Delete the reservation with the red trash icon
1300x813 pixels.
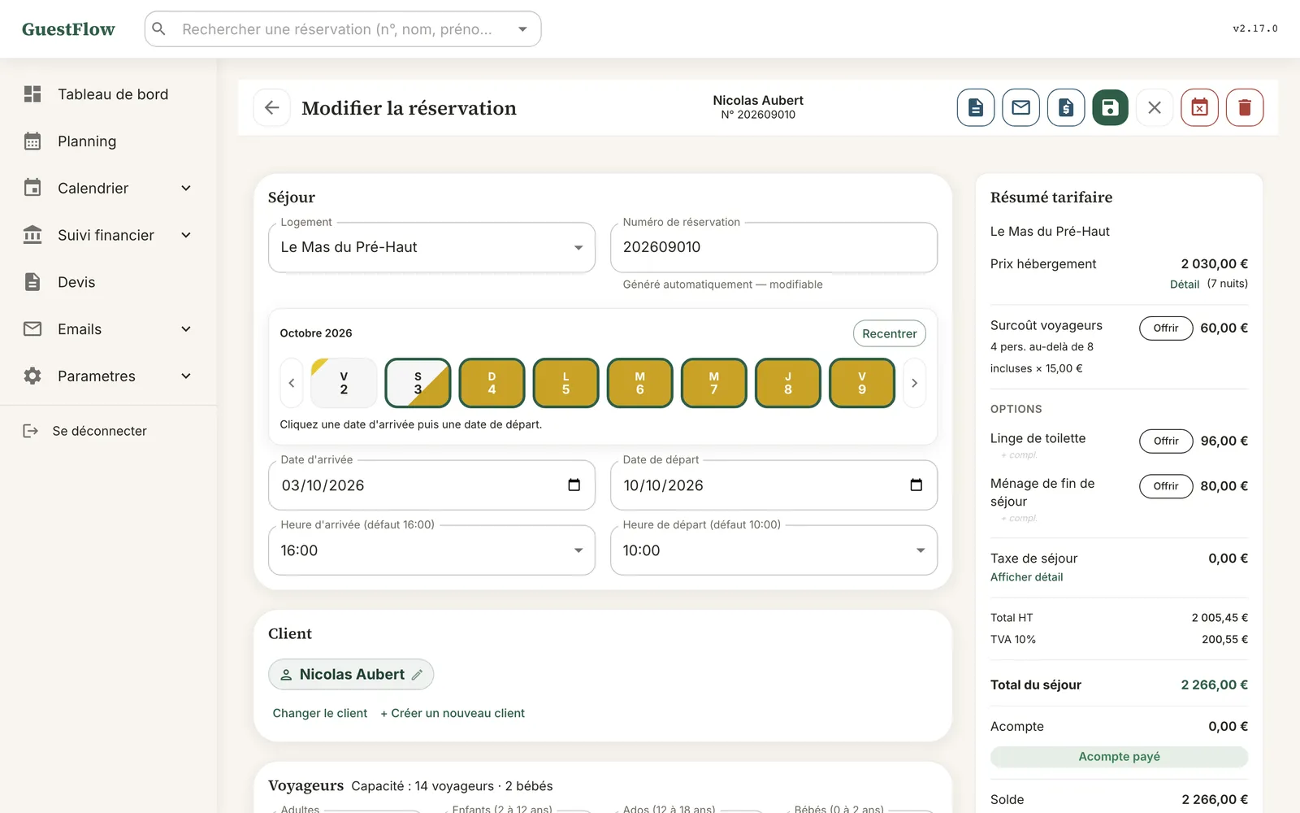pyautogui.click(x=1245, y=107)
